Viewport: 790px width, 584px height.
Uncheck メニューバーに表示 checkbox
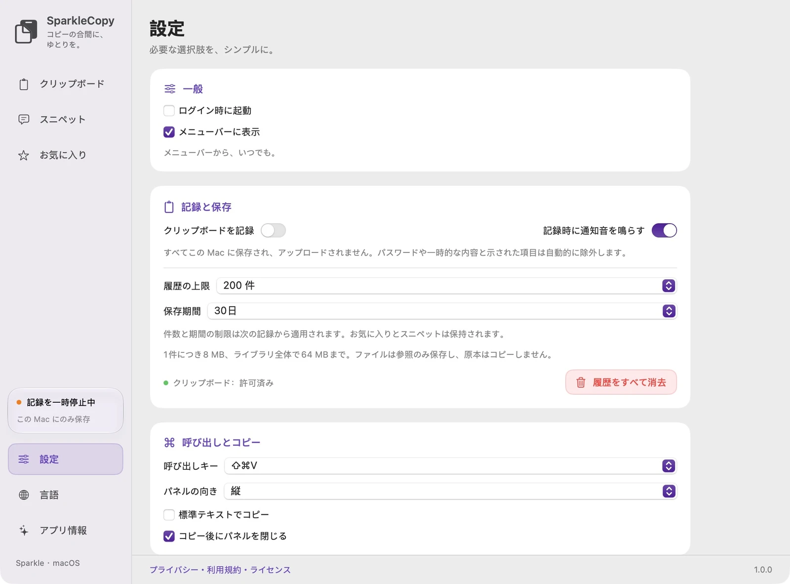click(x=169, y=132)
